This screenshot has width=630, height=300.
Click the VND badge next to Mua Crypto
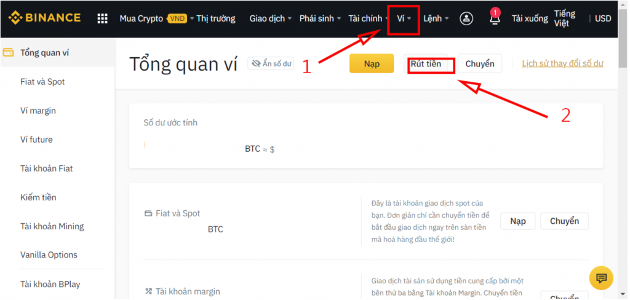click(177, 18)
